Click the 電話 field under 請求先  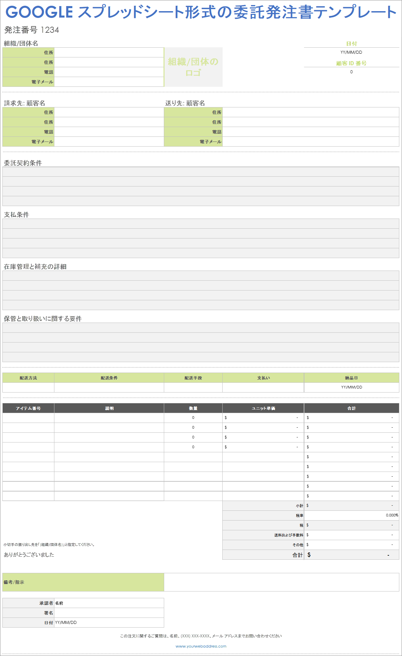click(109, 132)
